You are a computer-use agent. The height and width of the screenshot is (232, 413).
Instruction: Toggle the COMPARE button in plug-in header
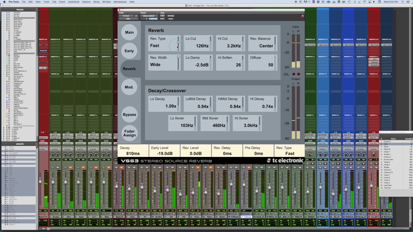pyautogui.click(x=153, y=19)
